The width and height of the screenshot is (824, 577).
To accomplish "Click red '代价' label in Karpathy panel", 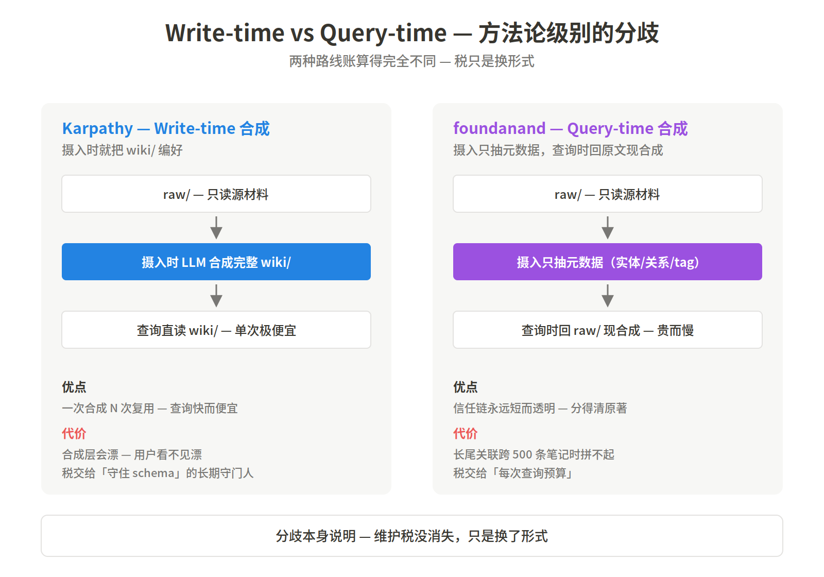I will (x=74, y=433).
